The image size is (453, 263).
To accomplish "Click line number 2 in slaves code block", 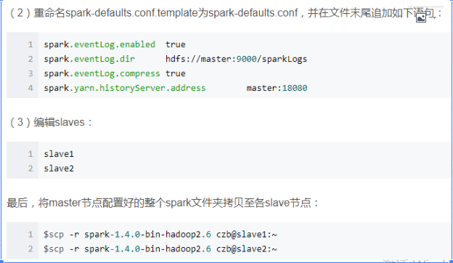I will click(x=30, y=169).
